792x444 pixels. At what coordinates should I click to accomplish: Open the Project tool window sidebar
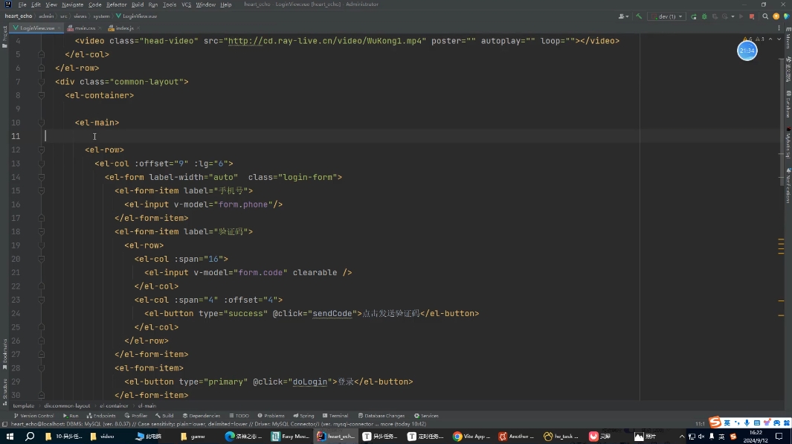(x=4, y=36)
